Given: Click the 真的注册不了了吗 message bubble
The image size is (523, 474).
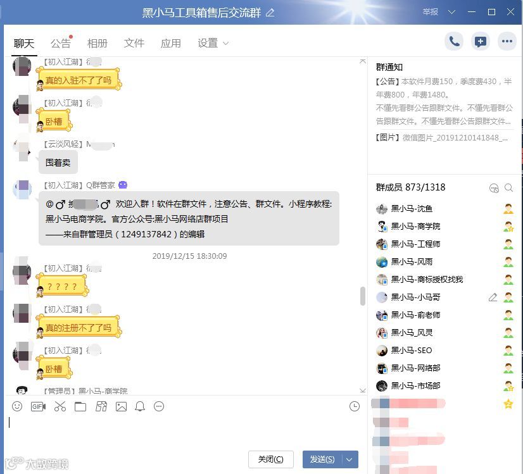Looking at the screenshot, I should pos(79,327).
